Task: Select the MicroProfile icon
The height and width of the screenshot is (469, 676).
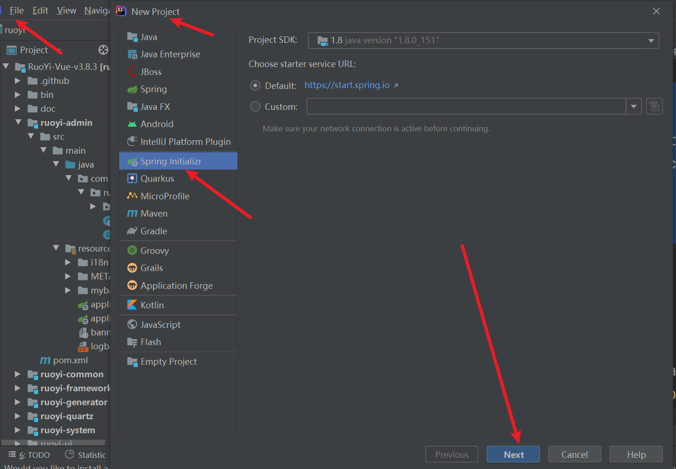Action: point(132,196)
